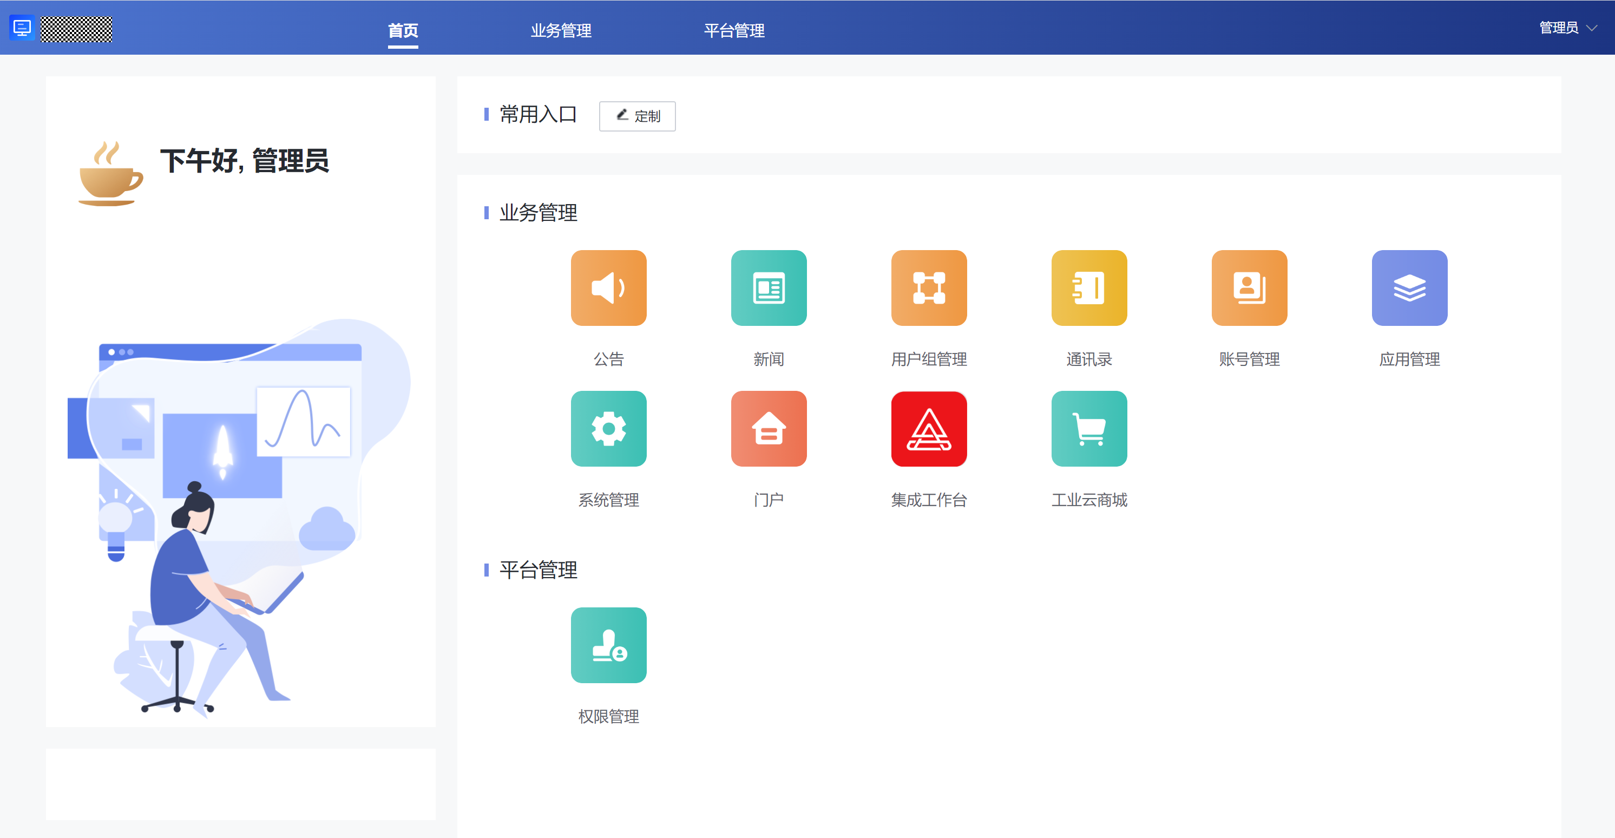Switch to the 平台管理 tab
Image resolution: width=1615 pixels, height=838 pixels.
[734, 30]
